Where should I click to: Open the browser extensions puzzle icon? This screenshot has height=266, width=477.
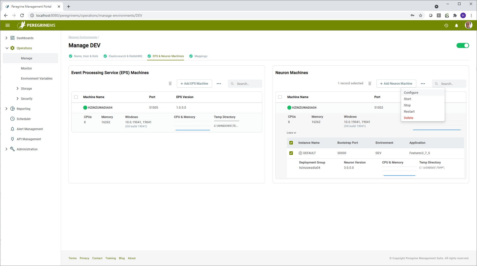[x=455, y=15]
